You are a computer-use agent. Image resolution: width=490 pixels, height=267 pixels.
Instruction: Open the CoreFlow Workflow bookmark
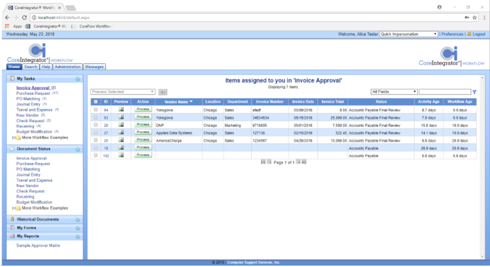point(91,26)
